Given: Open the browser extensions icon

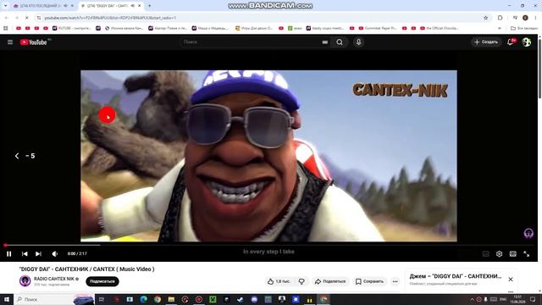Looking at the screenshot, I should point(501,18).
